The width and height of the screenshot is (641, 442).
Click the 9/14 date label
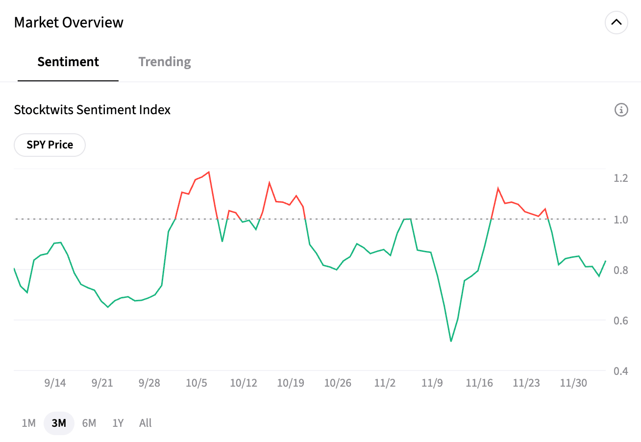click(55, 383)
